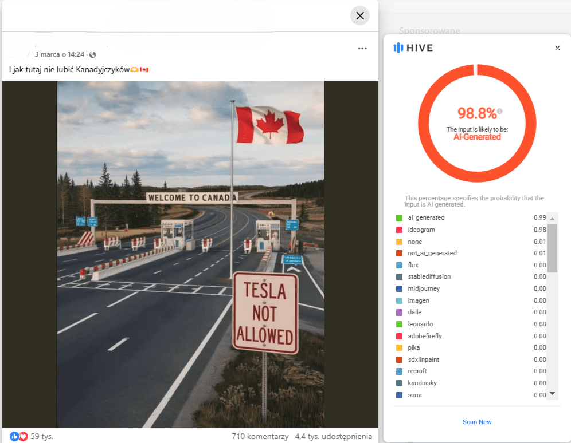Click the 98.8% probability value
The image size is (571, 443).
tap(477, 113)
